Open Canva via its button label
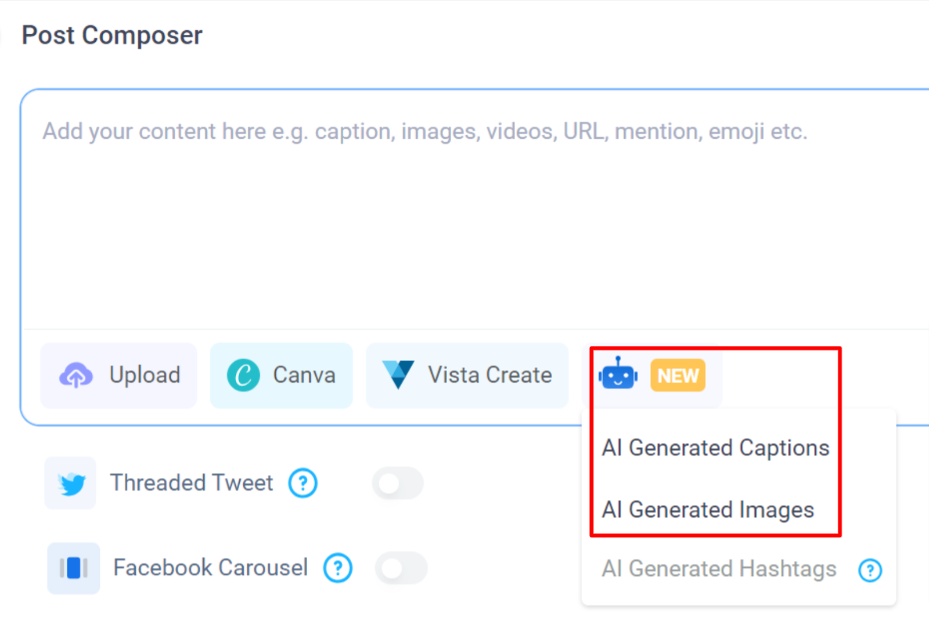This screenshot has height=620, width=929. [x=304, y=375]
